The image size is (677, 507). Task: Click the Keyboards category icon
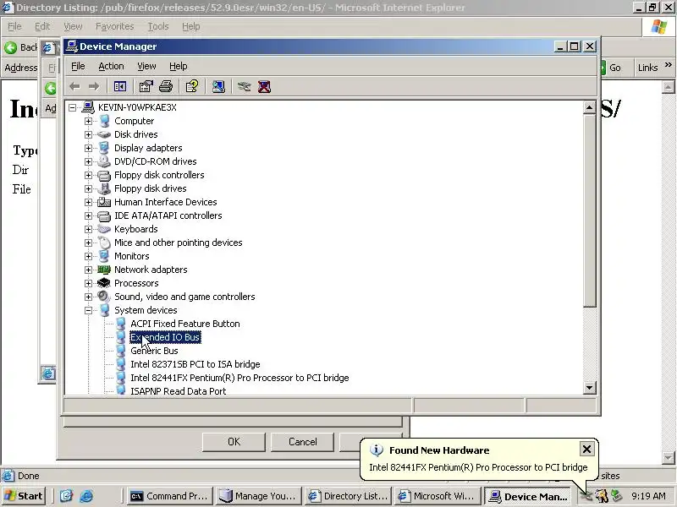(x=103, y=229)
